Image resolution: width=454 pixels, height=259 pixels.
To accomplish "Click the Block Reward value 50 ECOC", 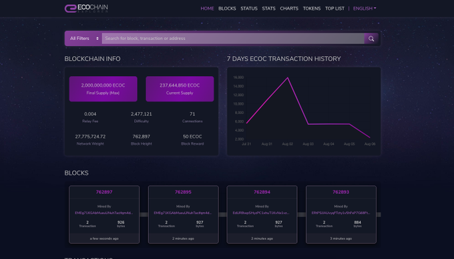I will coord(192,137).
